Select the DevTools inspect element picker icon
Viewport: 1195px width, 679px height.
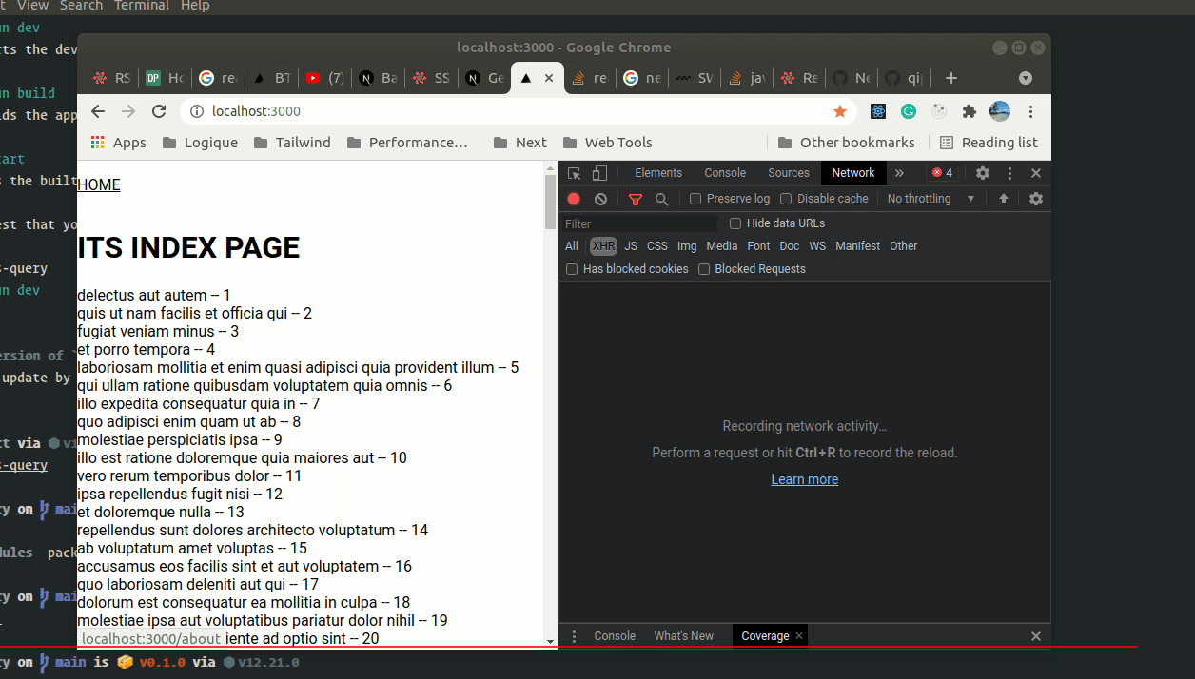click(574, 173)
